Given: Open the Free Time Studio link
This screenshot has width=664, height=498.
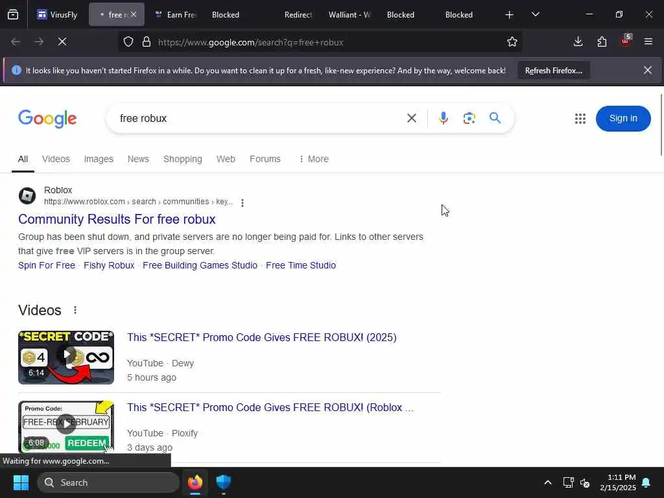Looking at the screenshot, I should click(x=301, y=265).
